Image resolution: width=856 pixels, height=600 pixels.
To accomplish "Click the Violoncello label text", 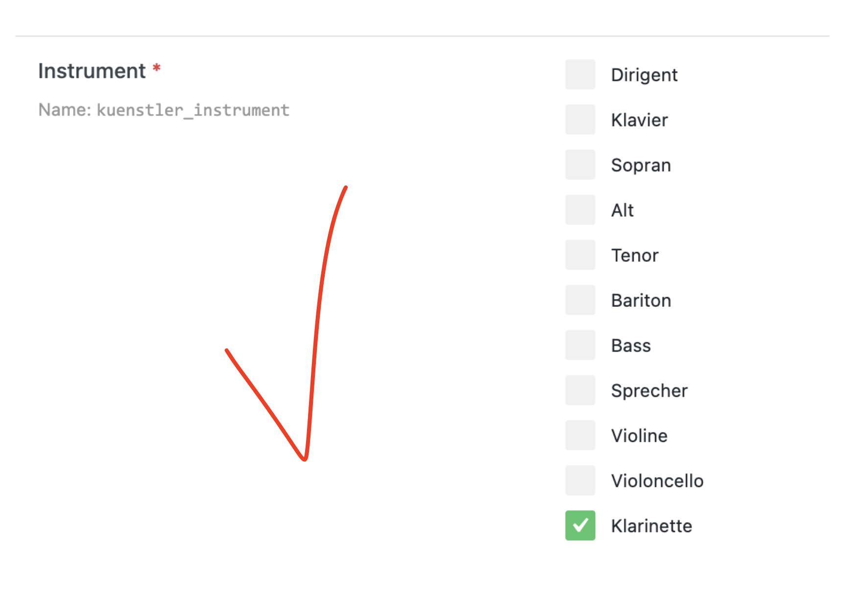I will [657, 481].
